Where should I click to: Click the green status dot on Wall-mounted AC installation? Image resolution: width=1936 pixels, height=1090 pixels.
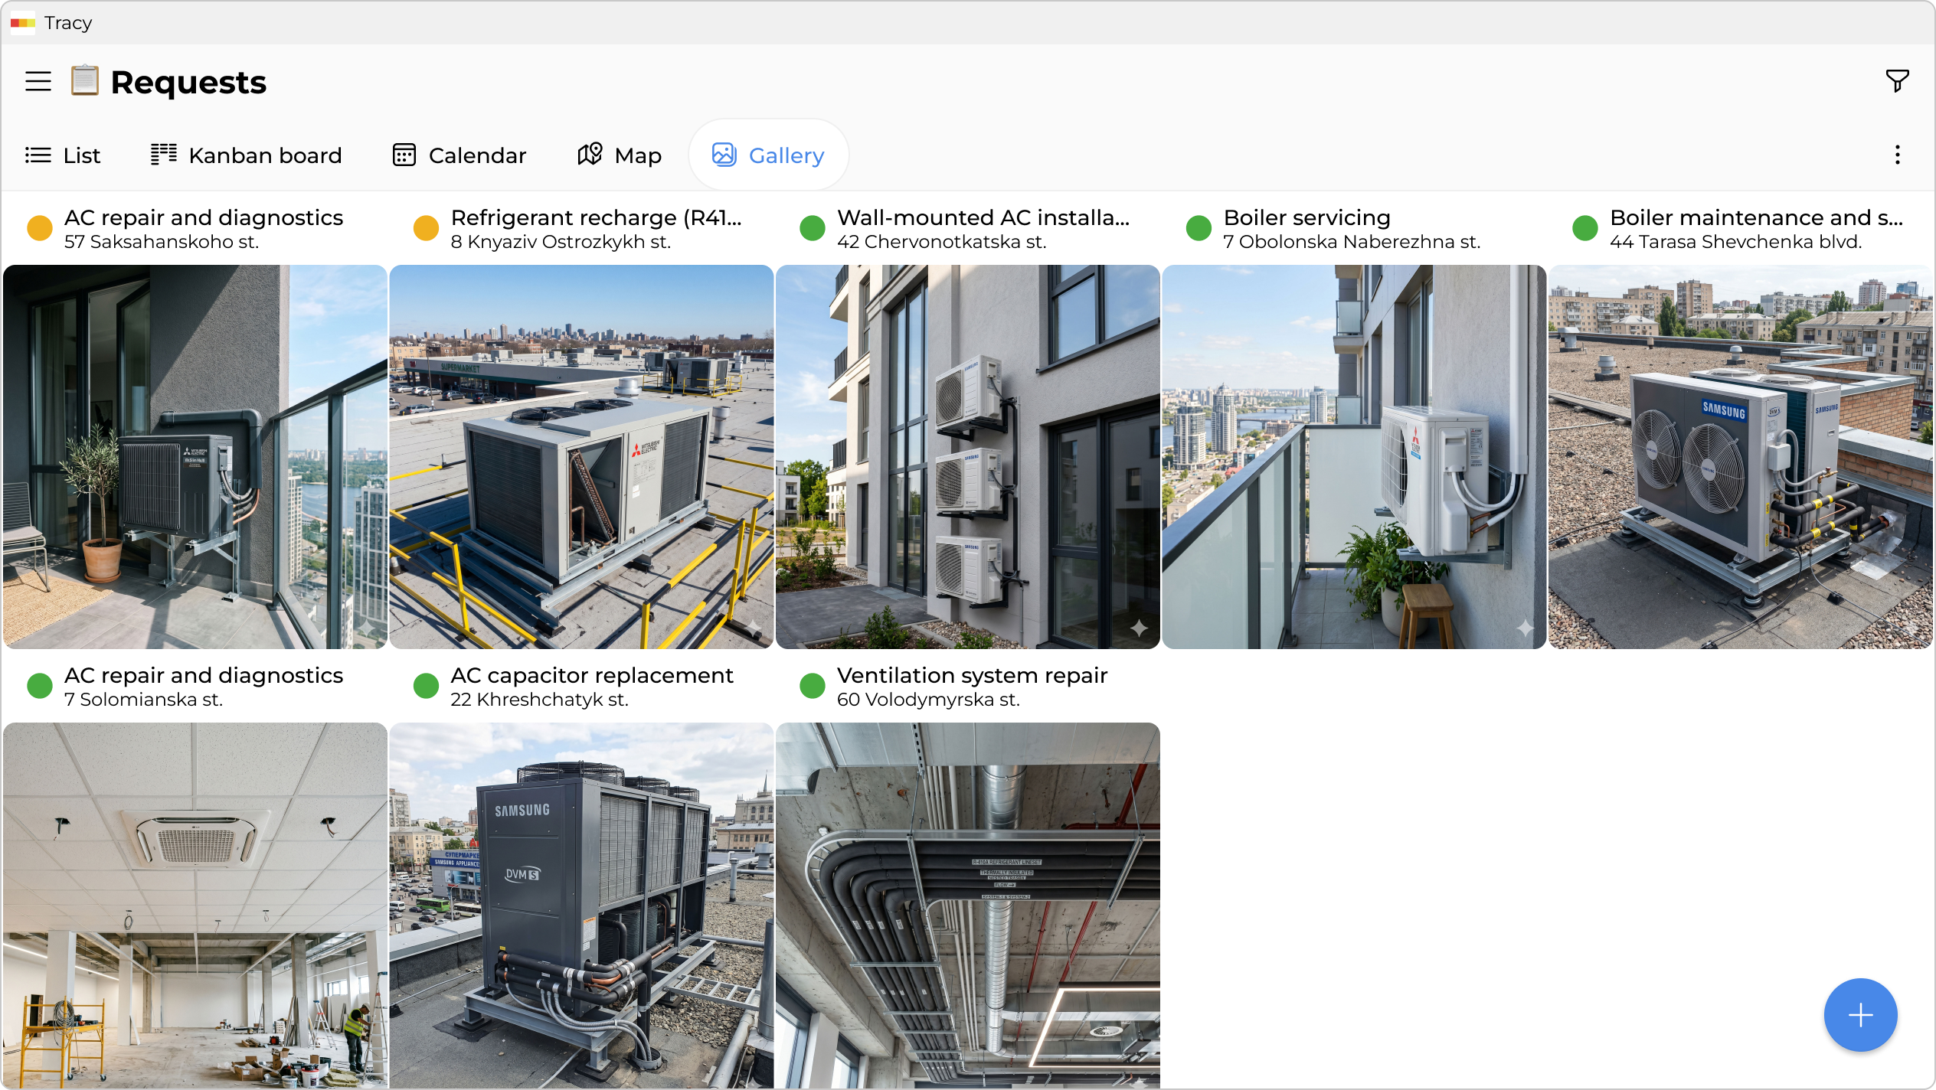pos(812,227)
